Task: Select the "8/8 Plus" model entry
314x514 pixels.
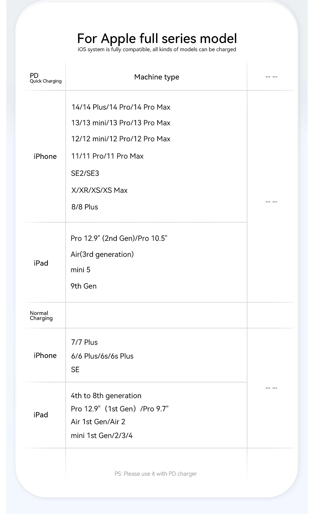Action: 84,207
